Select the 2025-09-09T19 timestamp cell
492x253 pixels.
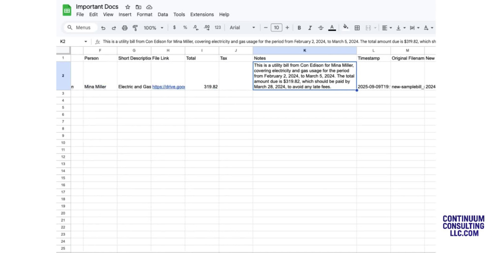[373, 76]
